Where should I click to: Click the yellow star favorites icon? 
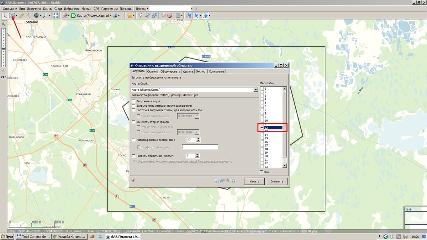(x=130, y=16)
